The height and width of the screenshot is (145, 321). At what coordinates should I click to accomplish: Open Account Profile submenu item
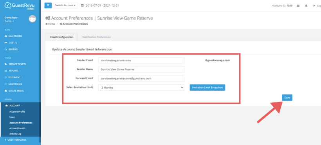17,112
